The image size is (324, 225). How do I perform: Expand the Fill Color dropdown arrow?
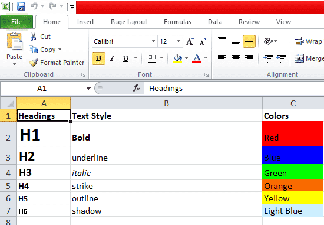click(186, 58)
